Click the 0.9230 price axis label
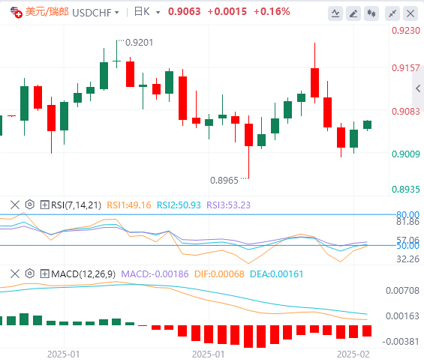This screenshot has width=424, height=362. click(406, 31)
